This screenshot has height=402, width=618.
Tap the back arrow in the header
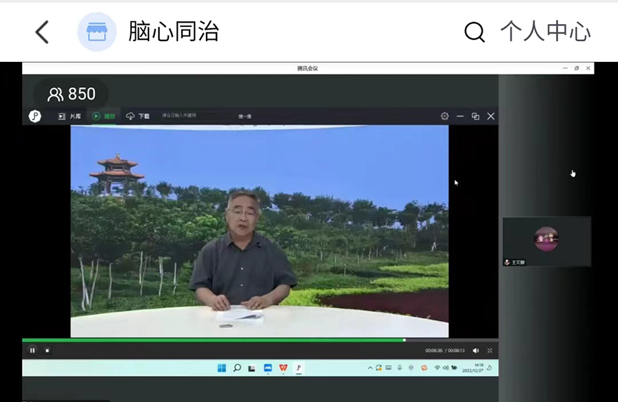[x=43, y=32]
